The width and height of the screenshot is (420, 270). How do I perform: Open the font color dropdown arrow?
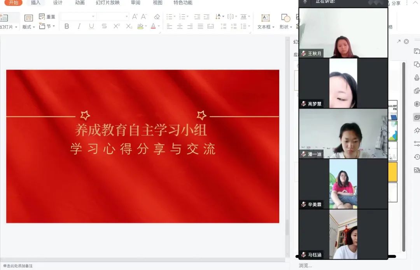[159, 27]
